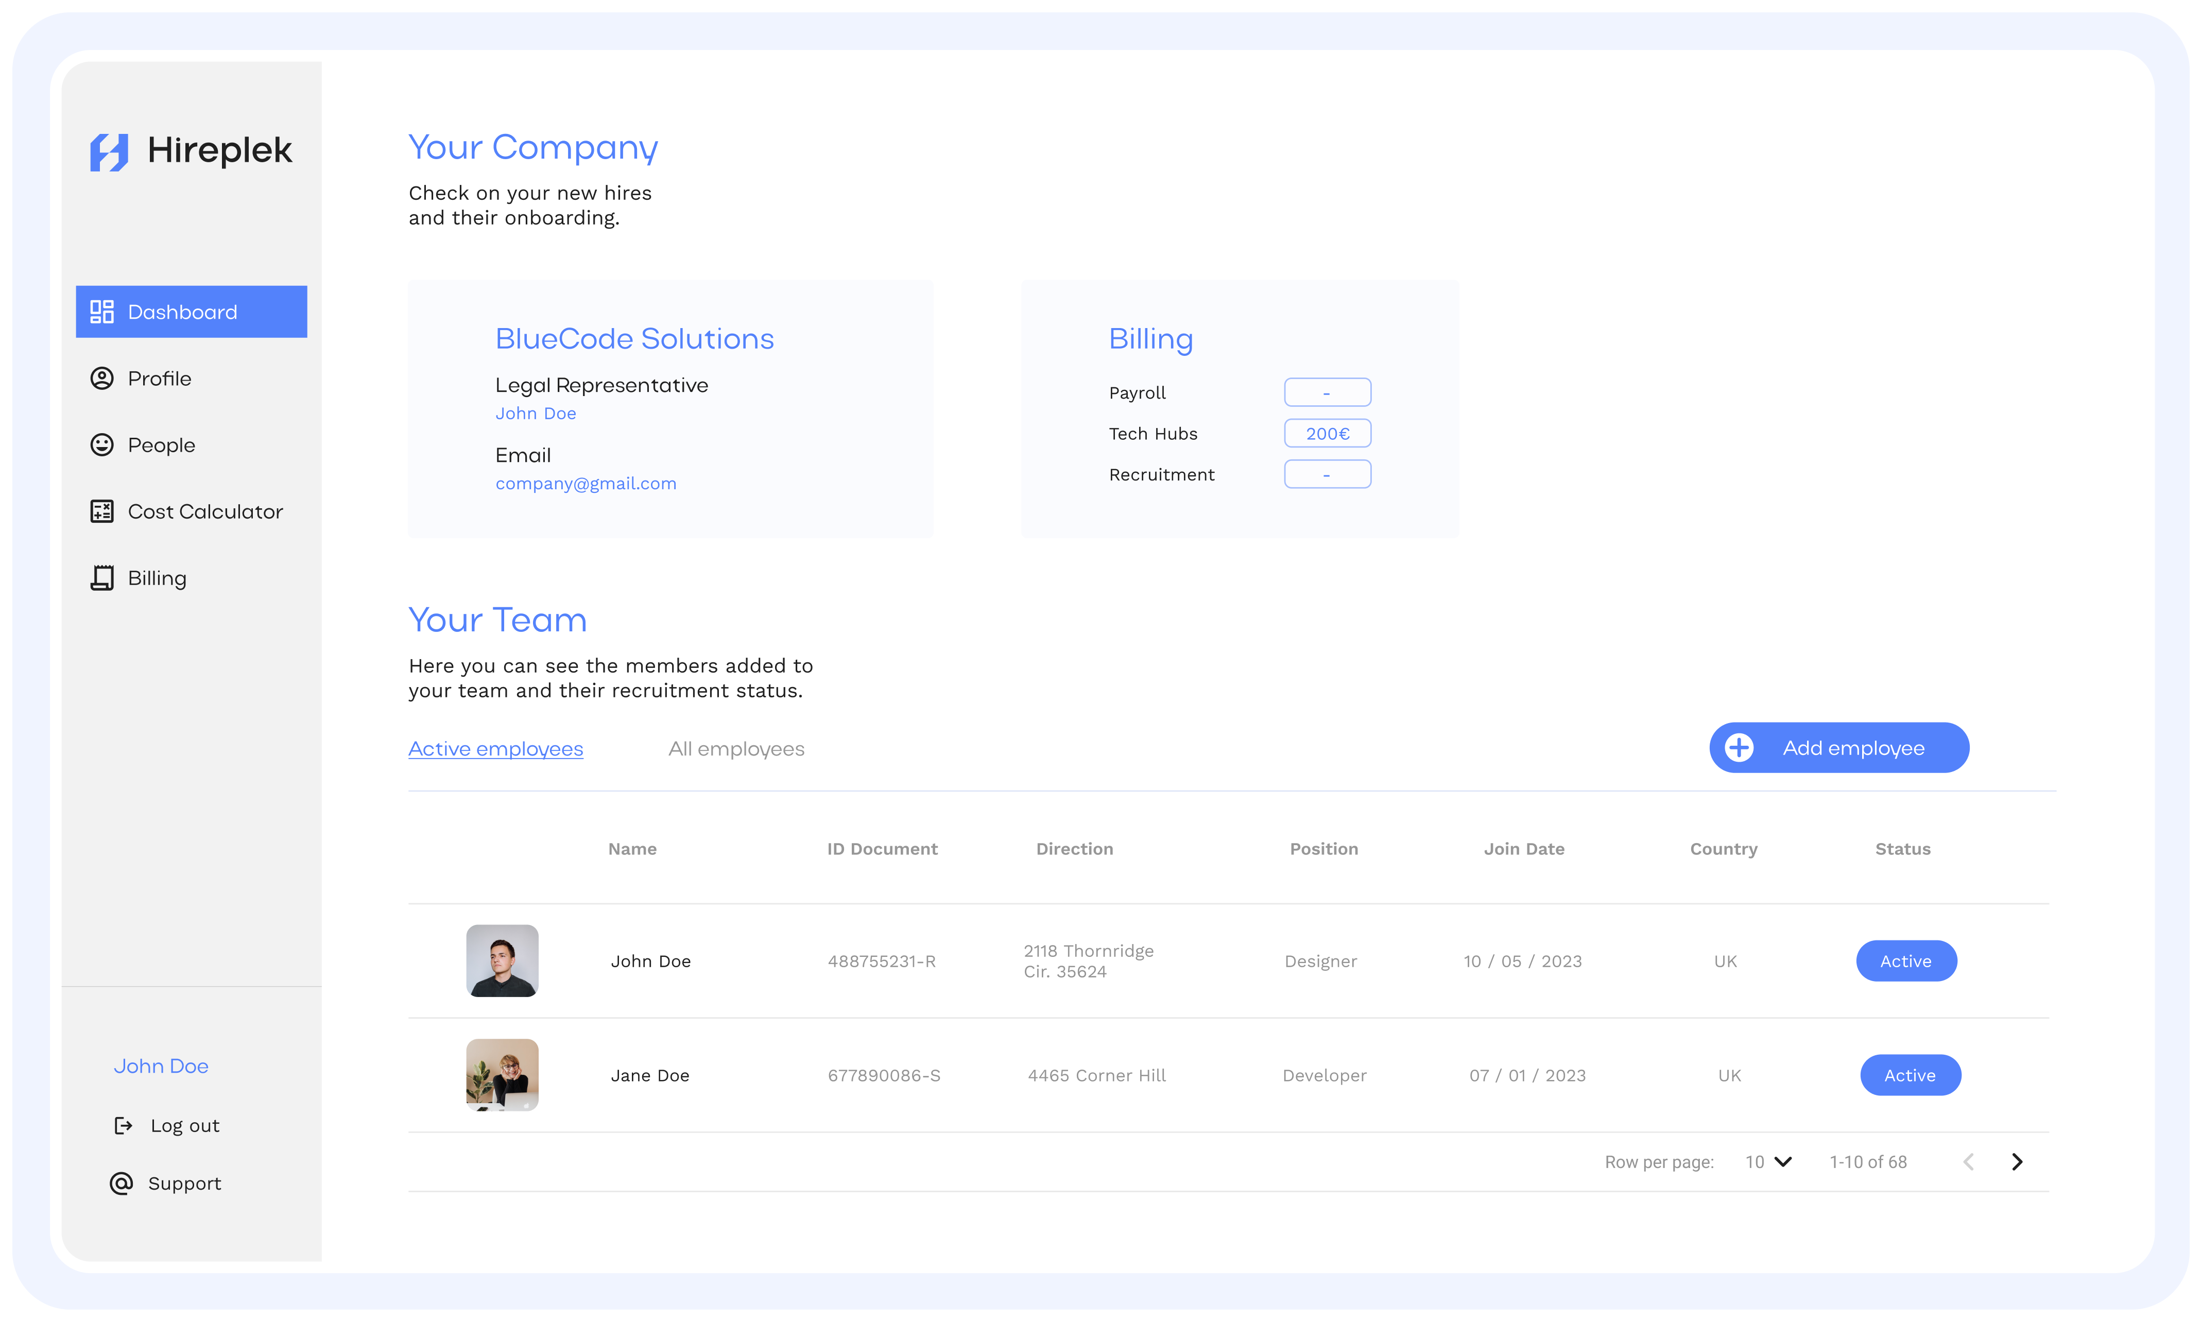Switch to All employees tab

[x=736, y=749]
